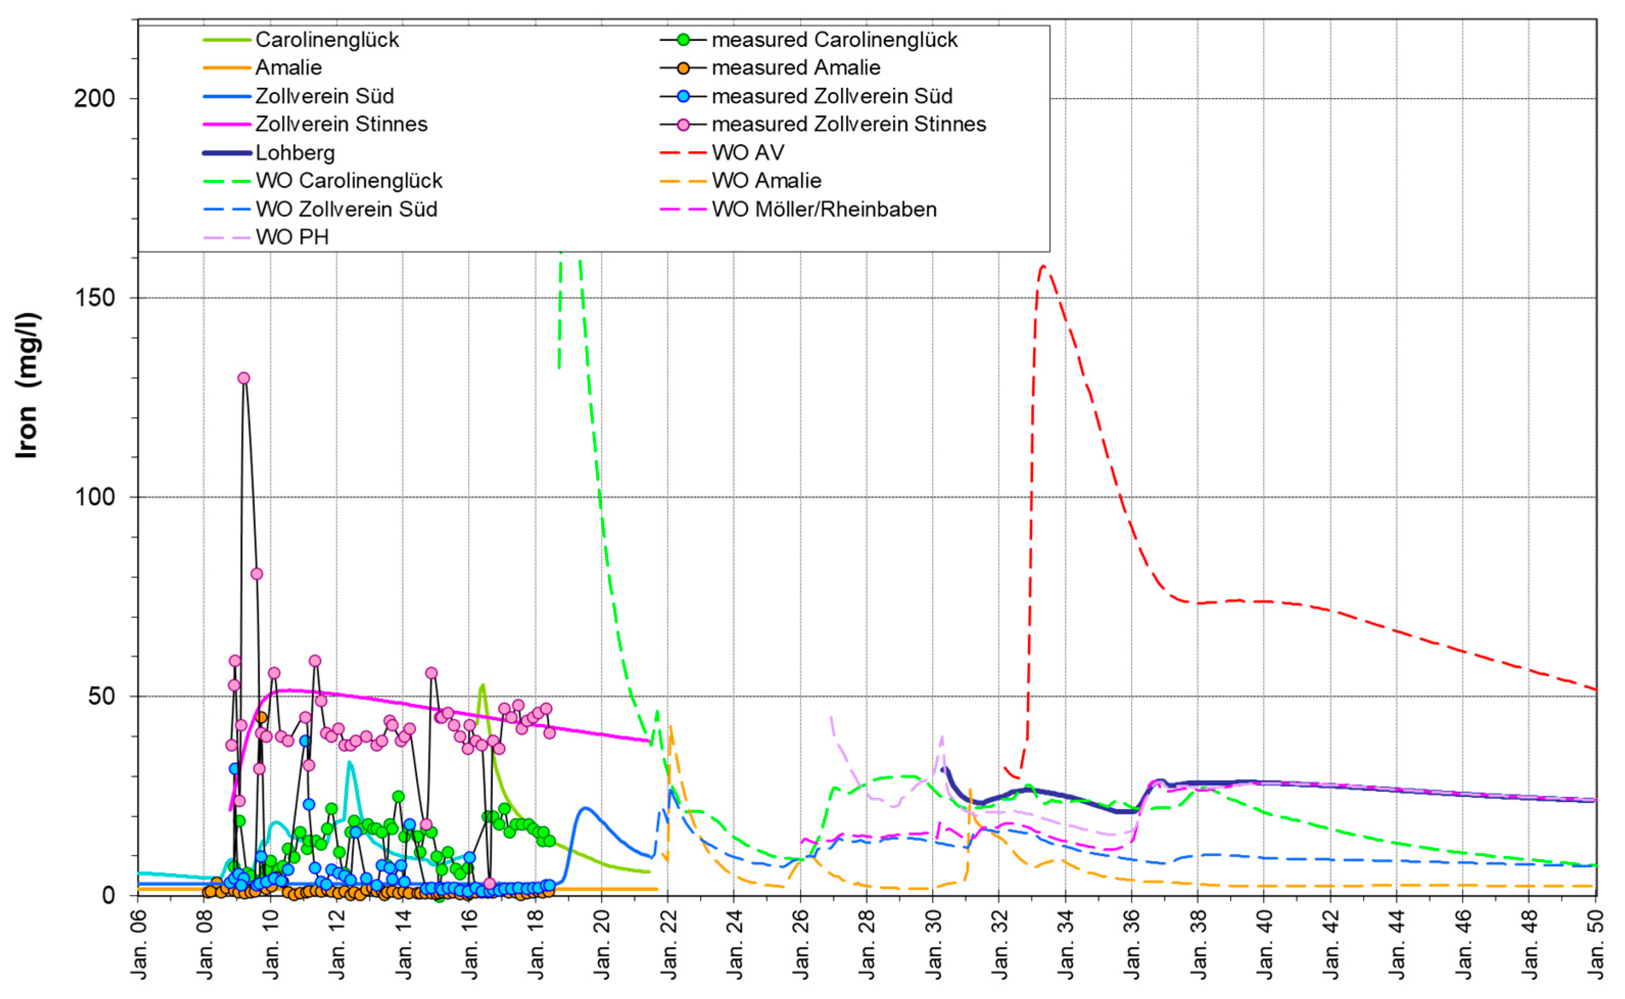Viewport: 1625px width, 999px height.
Task: Click the Jan. 50 x-axis label
Action: (1596, 944)
